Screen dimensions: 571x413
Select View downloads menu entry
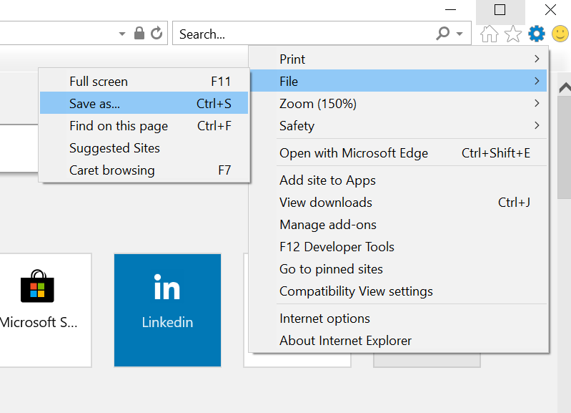point(326,203)
